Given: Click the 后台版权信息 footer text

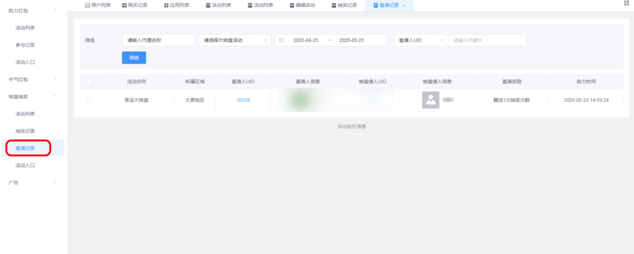Looking at the screenshot, I should (352, 126).
